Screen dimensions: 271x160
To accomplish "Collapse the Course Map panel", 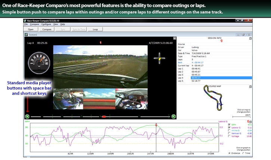I will pos(250,86).
